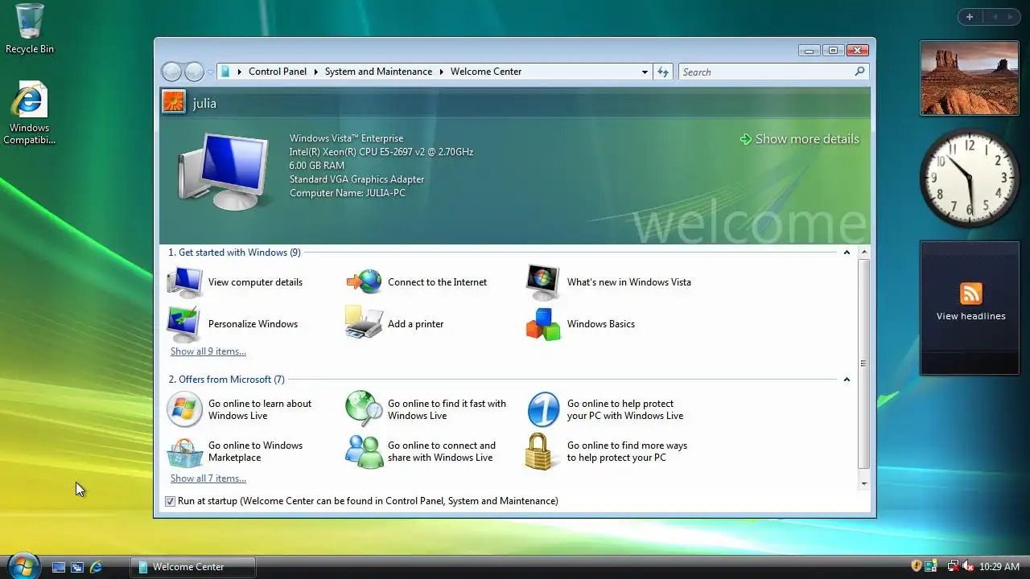1030x579 pixels.
Task: Open the Recycle Bin desktop icon
Action: click(x=30, y=28)
